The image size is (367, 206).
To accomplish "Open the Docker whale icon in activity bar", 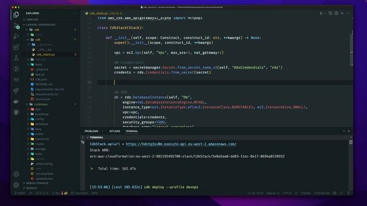I will 16,101.
